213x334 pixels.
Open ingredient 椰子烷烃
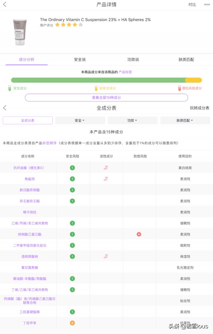coord(30,212)
